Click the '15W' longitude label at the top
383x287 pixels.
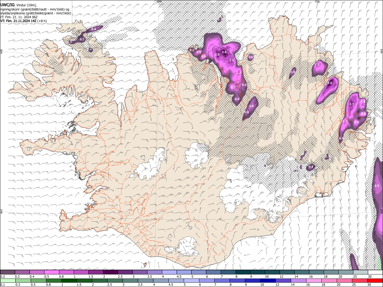(317, 1)
